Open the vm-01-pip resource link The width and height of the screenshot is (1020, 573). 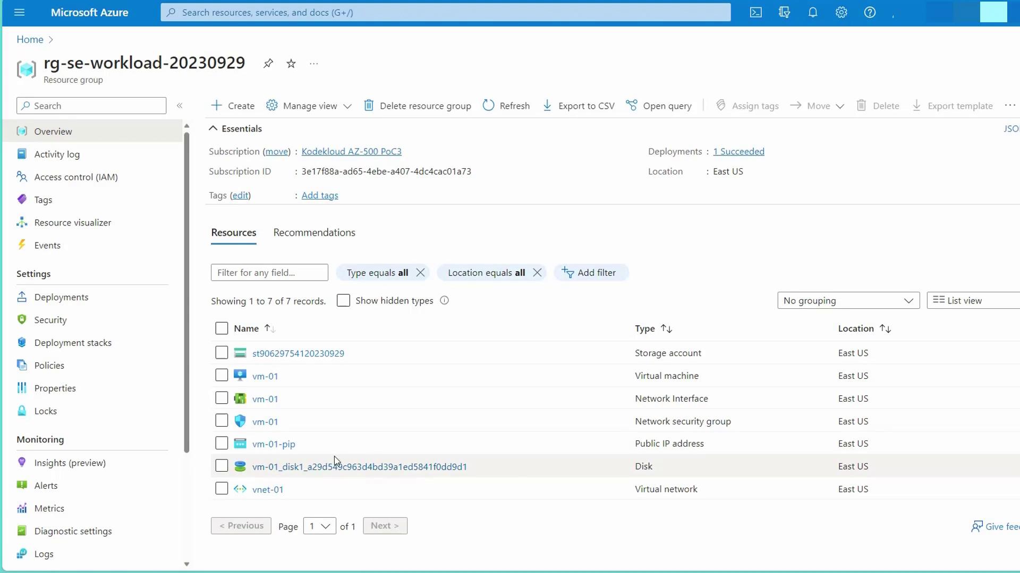[274, 444]
